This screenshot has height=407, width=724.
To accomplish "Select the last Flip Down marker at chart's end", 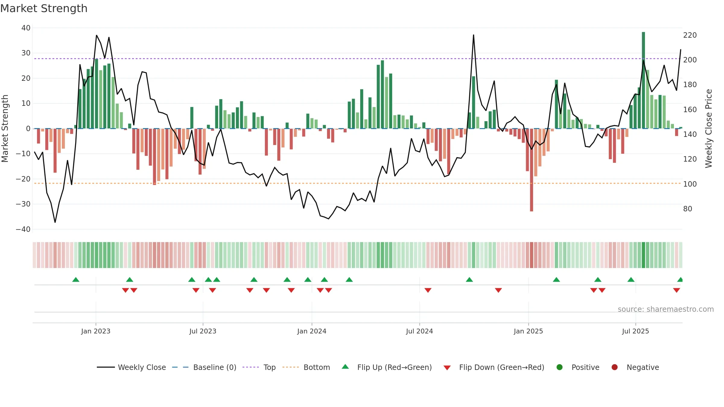I will point(676,290).
